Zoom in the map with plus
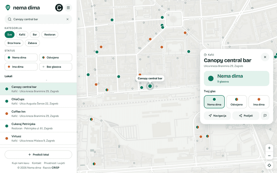The image size is (277, 173). tap(269, 148)
